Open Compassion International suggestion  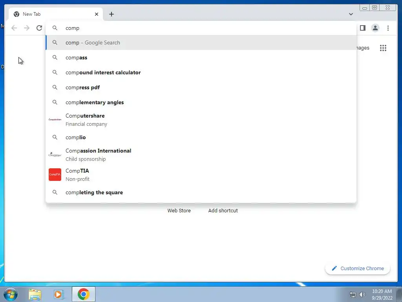(x=201, y=155)
